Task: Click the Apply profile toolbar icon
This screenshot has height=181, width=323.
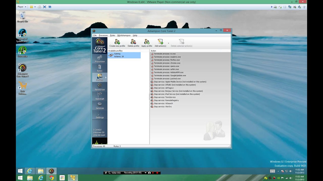Action: click(x=147, y=41)
